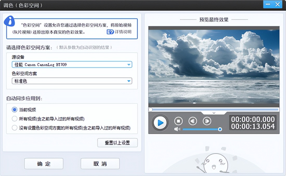
Task: Select the 当前视频 radio button
Action: (x=15, y=110)
